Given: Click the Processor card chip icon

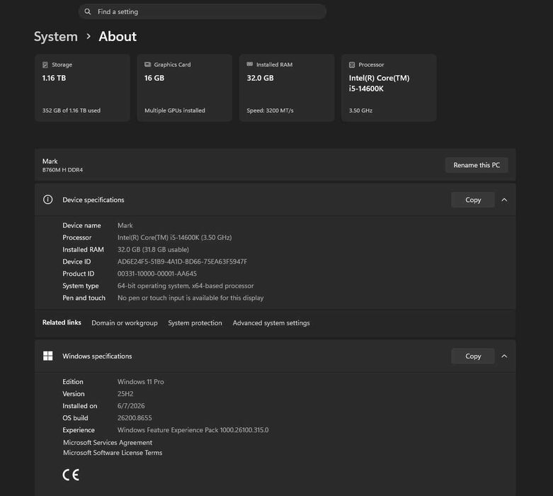Looking at the screenshot, I should 352,64.
